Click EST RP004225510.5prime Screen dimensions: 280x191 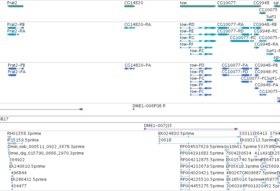tap(185, 183)
